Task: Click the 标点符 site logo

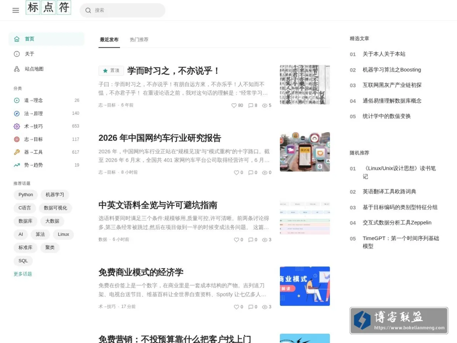Action: pos(48,8)
